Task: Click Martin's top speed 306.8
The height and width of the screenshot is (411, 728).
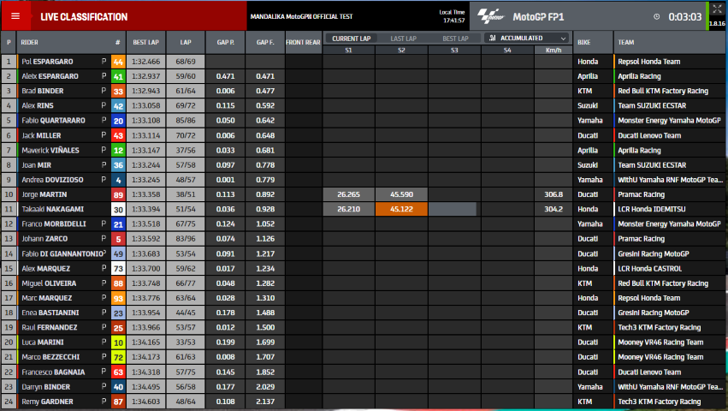Action: (x=553, y=194)
